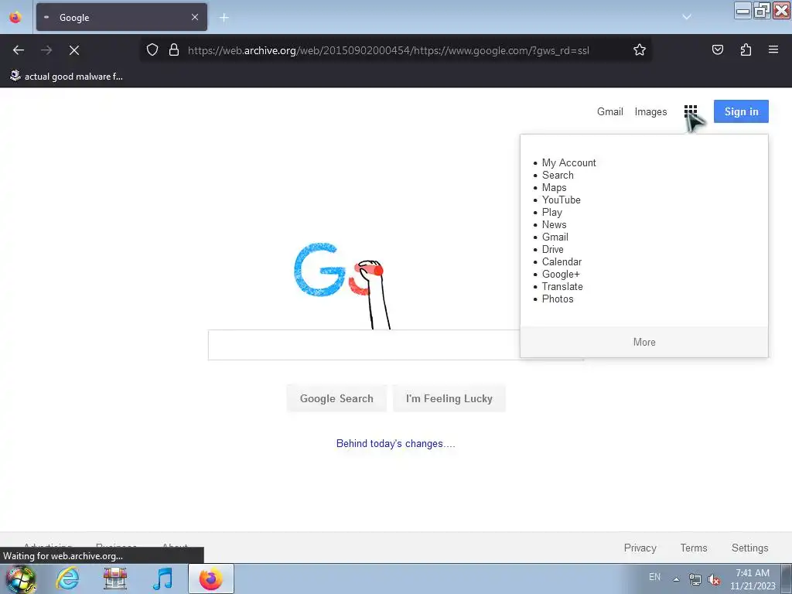Viewport: 792px width, 594px height.
Task: Click the EN language indicator
Action: [654, 577]
